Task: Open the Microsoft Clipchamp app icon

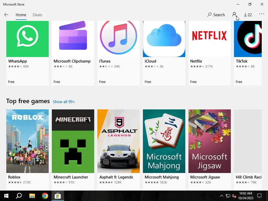Action: (x=73, y=39)
